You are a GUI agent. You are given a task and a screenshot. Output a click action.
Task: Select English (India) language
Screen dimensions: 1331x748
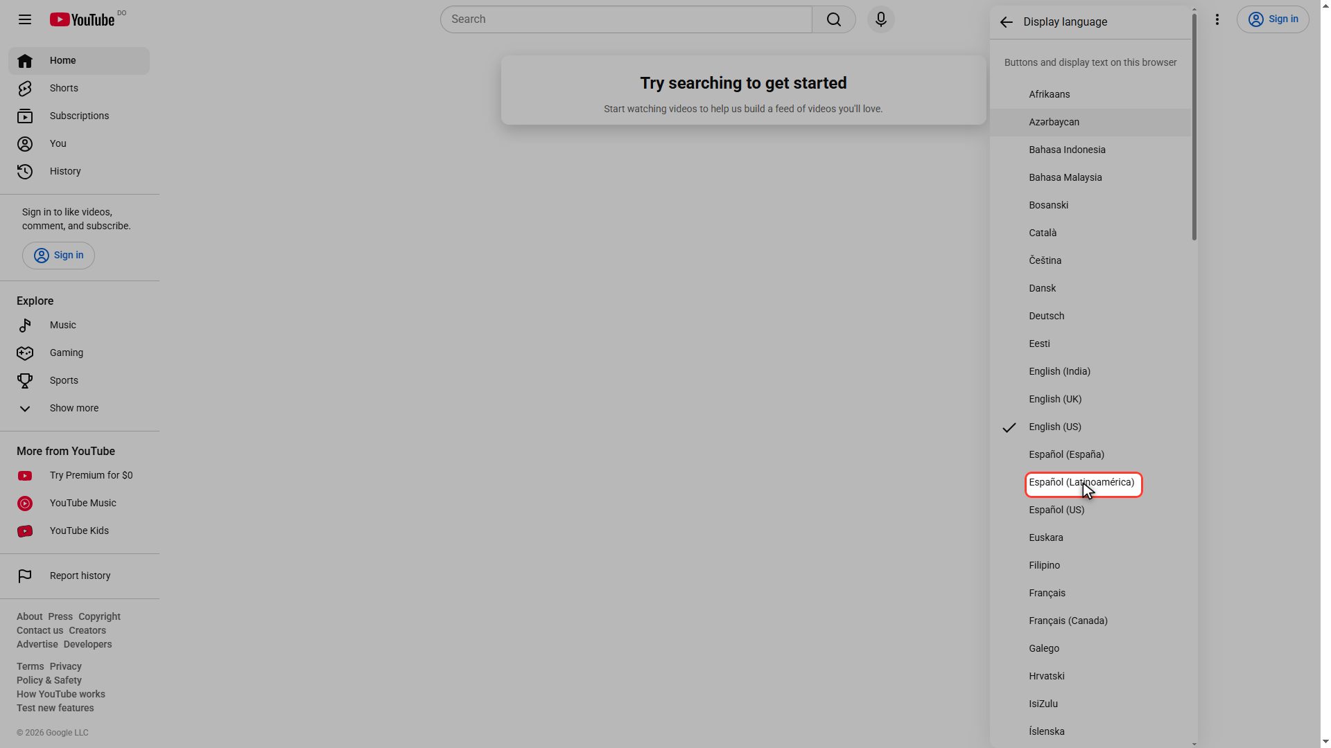click(x=1090, y=372)
